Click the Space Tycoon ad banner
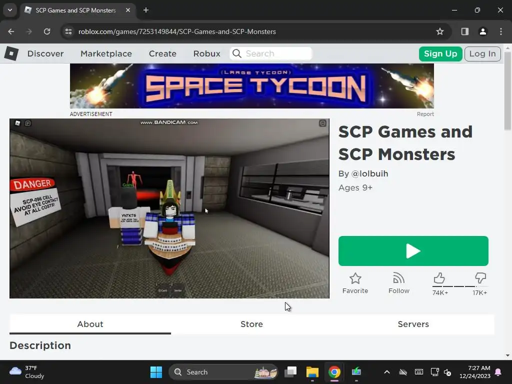Viewport: 512px width, 384px height. click(x=252, y=86)
